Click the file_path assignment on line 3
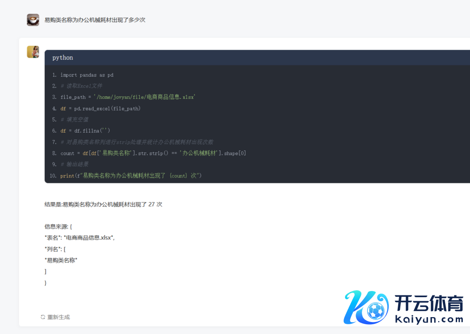Viewport: 470px width, 334px height. (128, 97)
